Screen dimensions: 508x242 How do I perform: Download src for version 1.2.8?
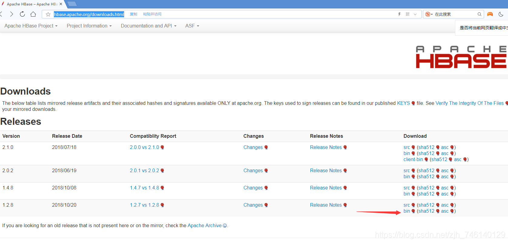coord(407,205)
